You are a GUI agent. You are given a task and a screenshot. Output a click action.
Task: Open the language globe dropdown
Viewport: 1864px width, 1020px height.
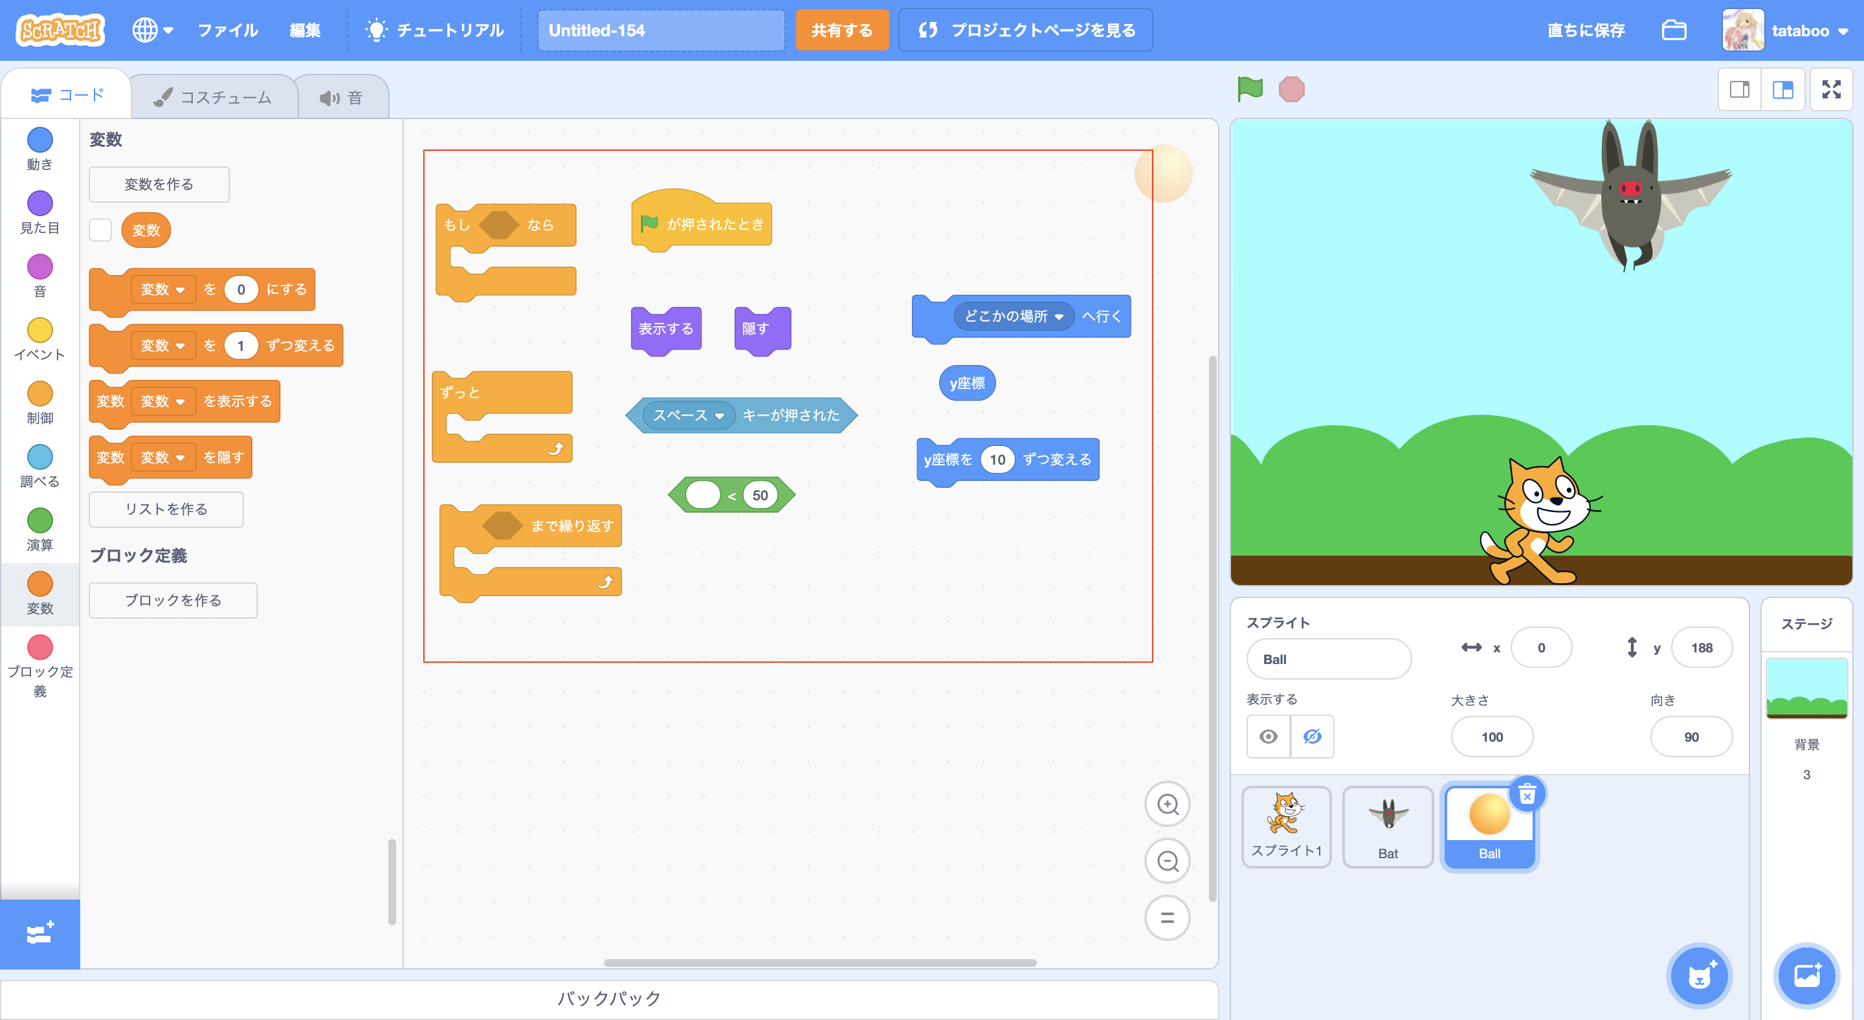click(152, 30)
